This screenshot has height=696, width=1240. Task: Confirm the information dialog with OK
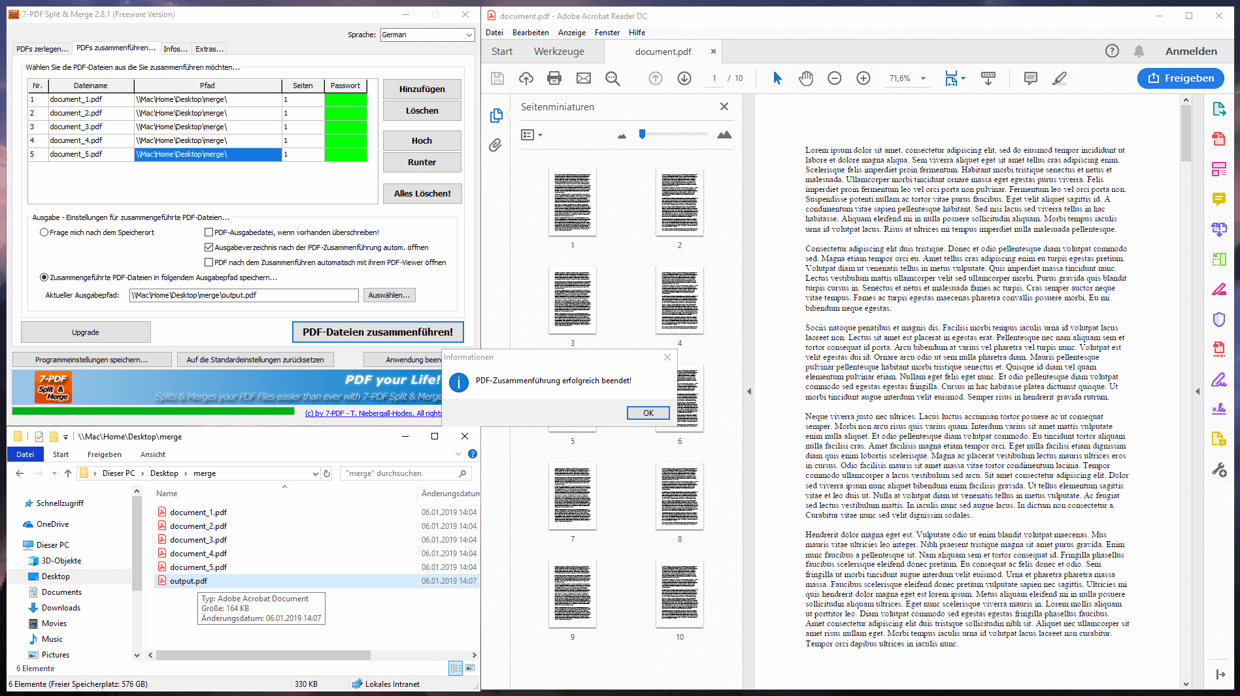(x=648, y=413)
